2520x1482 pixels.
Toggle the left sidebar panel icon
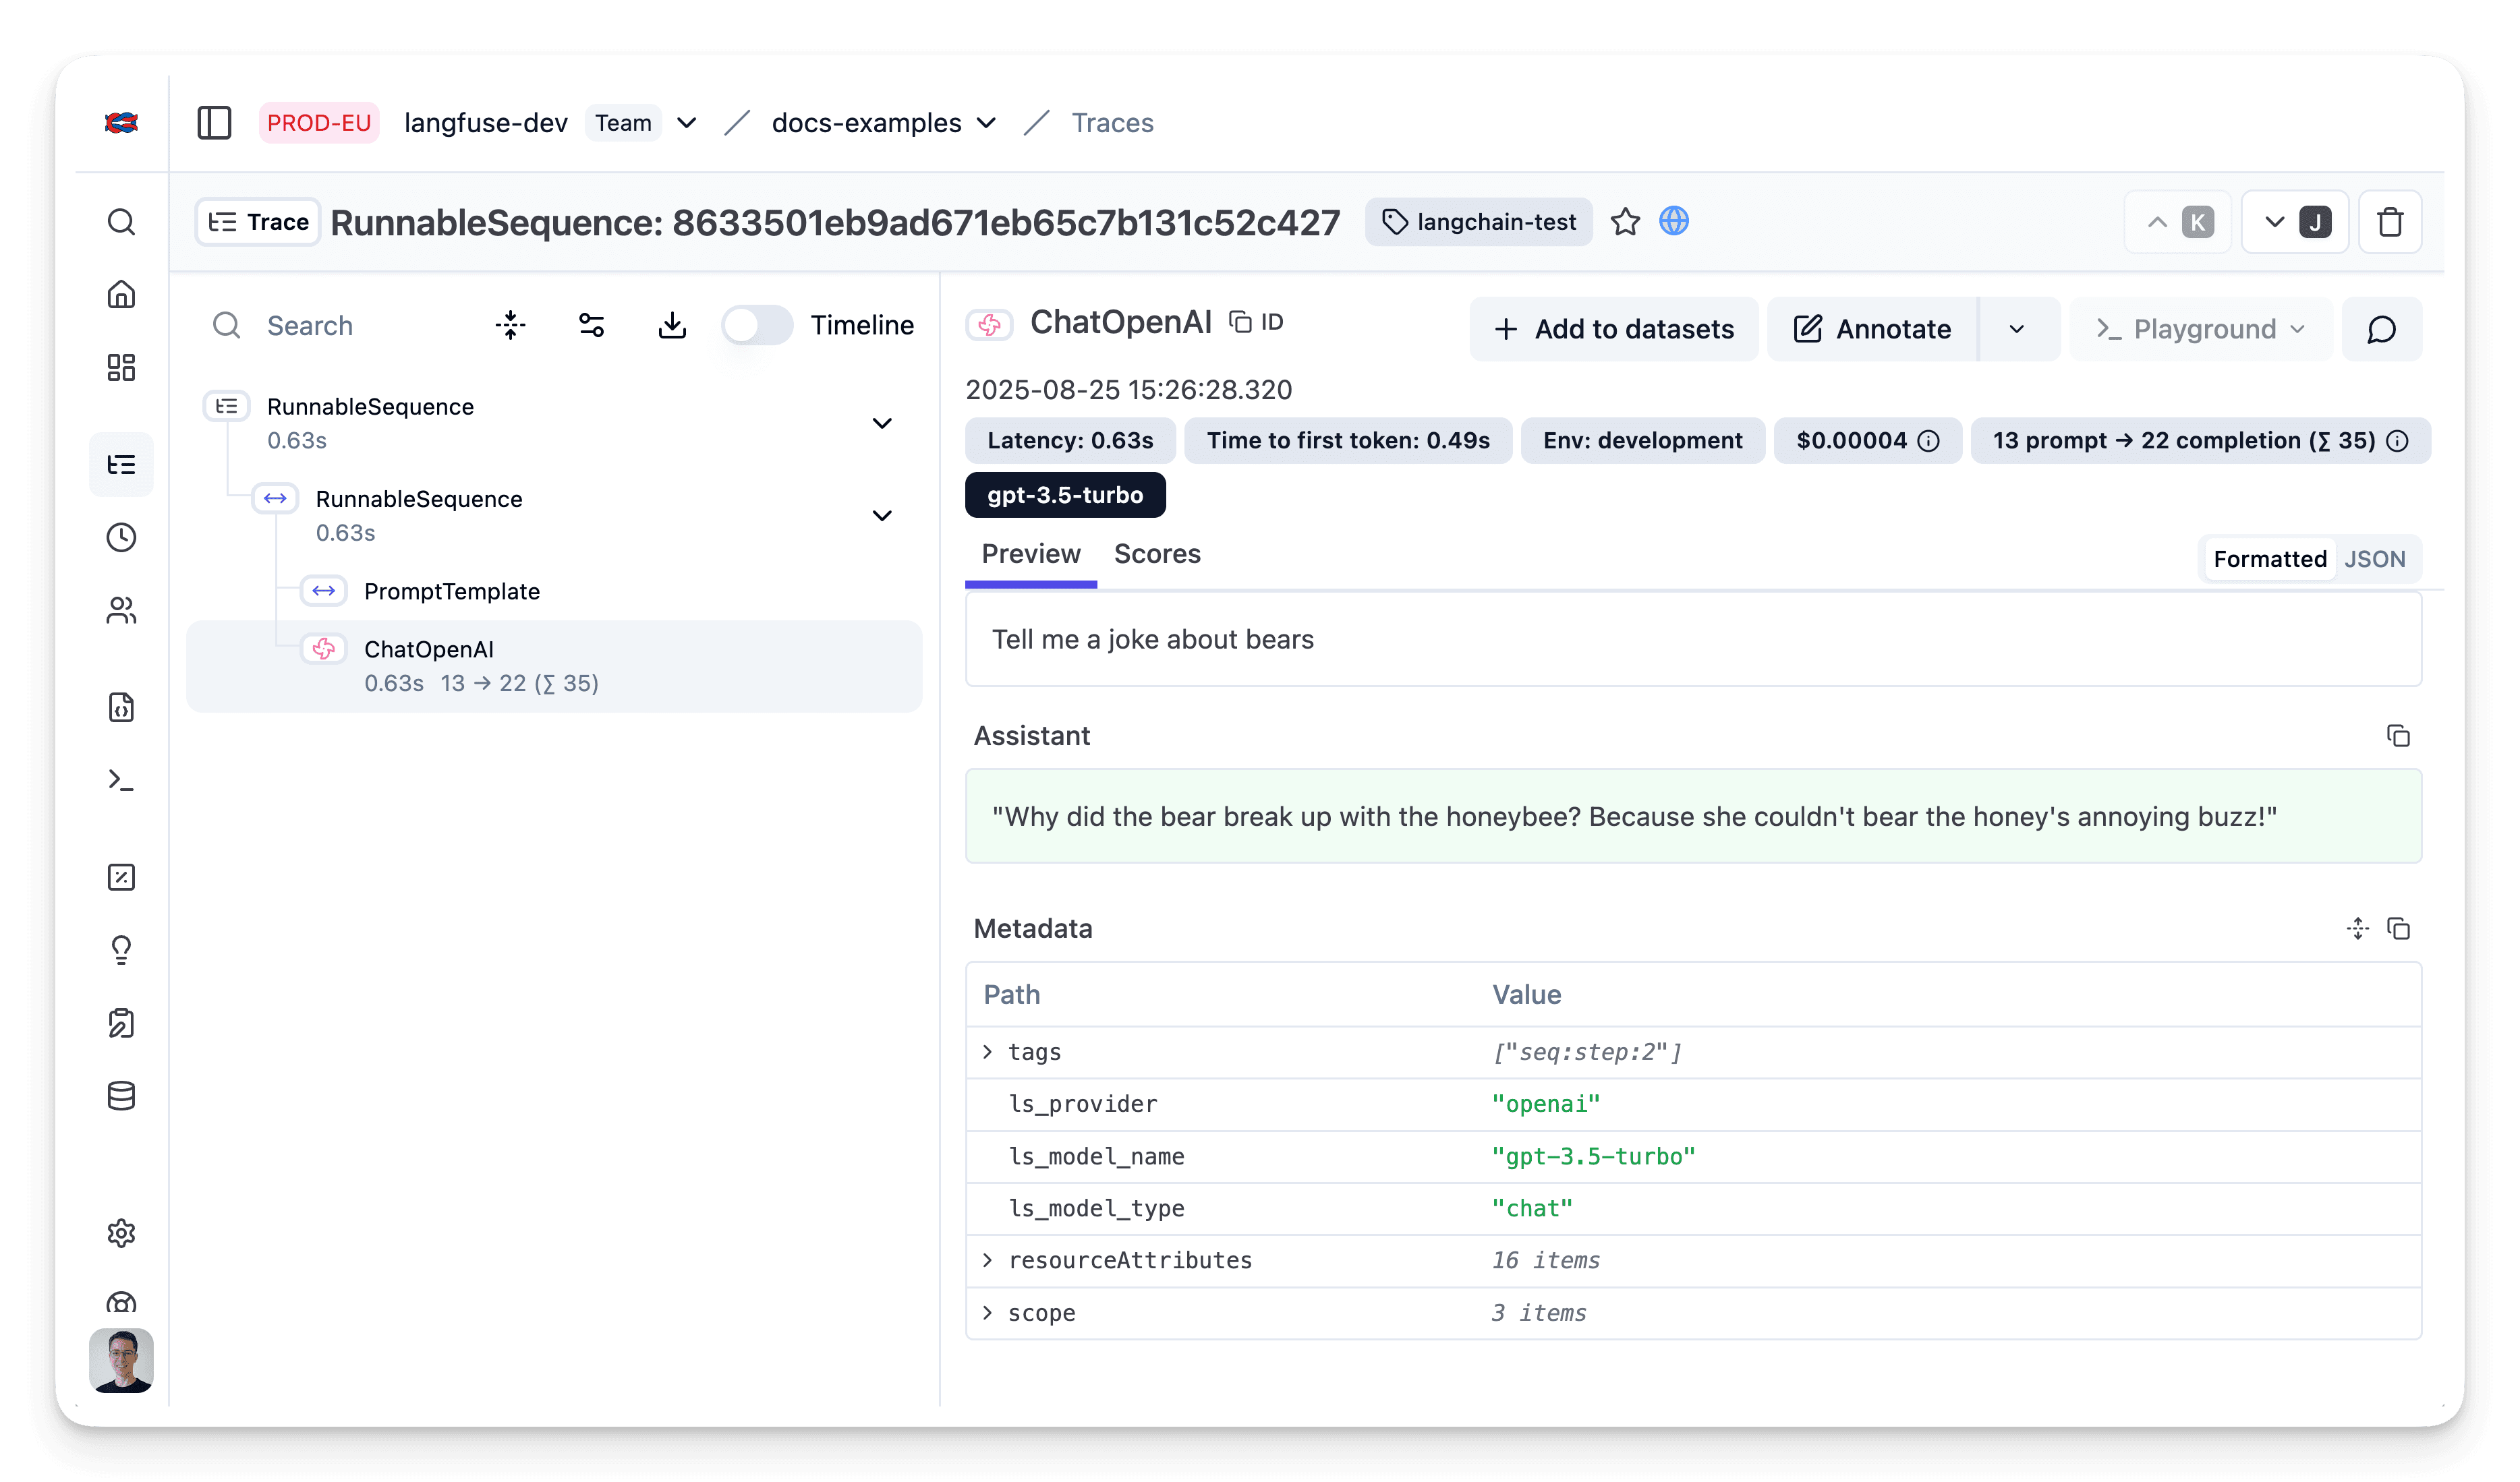[214, 123]
